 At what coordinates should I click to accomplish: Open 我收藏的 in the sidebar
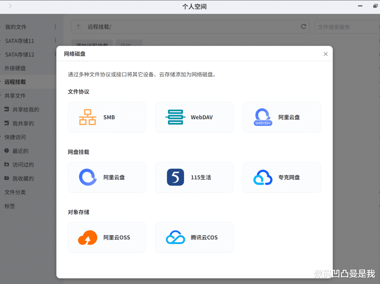23,178
